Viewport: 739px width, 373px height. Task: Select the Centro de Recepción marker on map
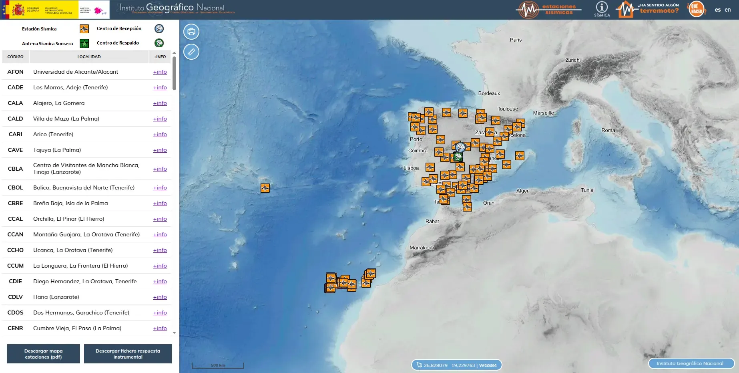tap(460, 147)
